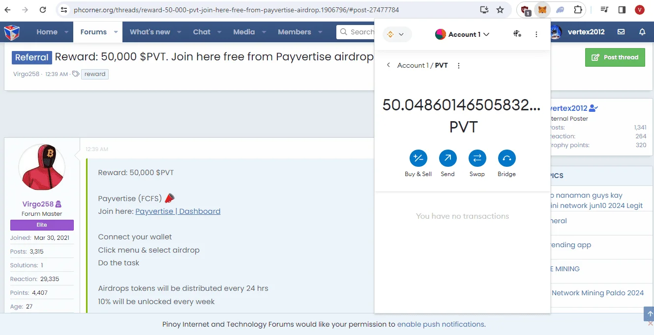
Task: Open the Chrome profile avatar V
Action: tap(639, 10)
